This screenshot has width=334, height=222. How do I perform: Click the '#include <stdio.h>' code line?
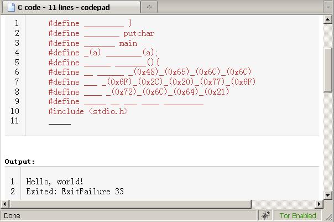(x=88, y=111)
